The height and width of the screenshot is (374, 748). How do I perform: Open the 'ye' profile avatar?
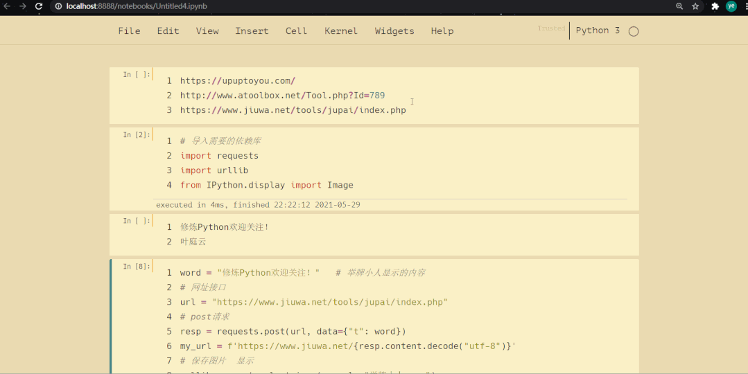(731, 6)
